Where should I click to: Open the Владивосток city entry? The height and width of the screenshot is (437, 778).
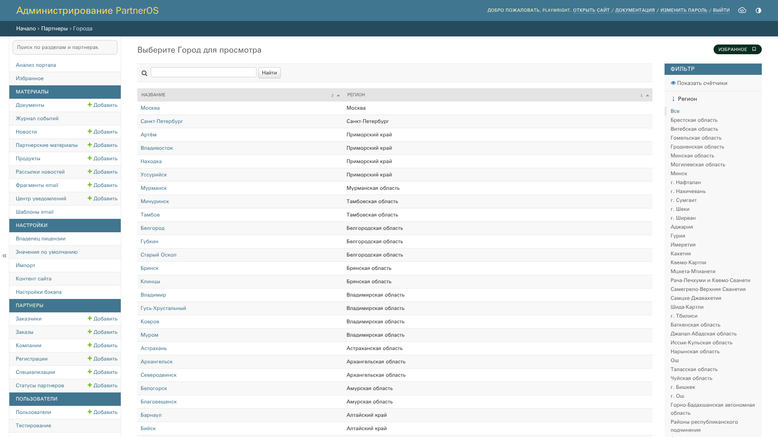[157, 148]
